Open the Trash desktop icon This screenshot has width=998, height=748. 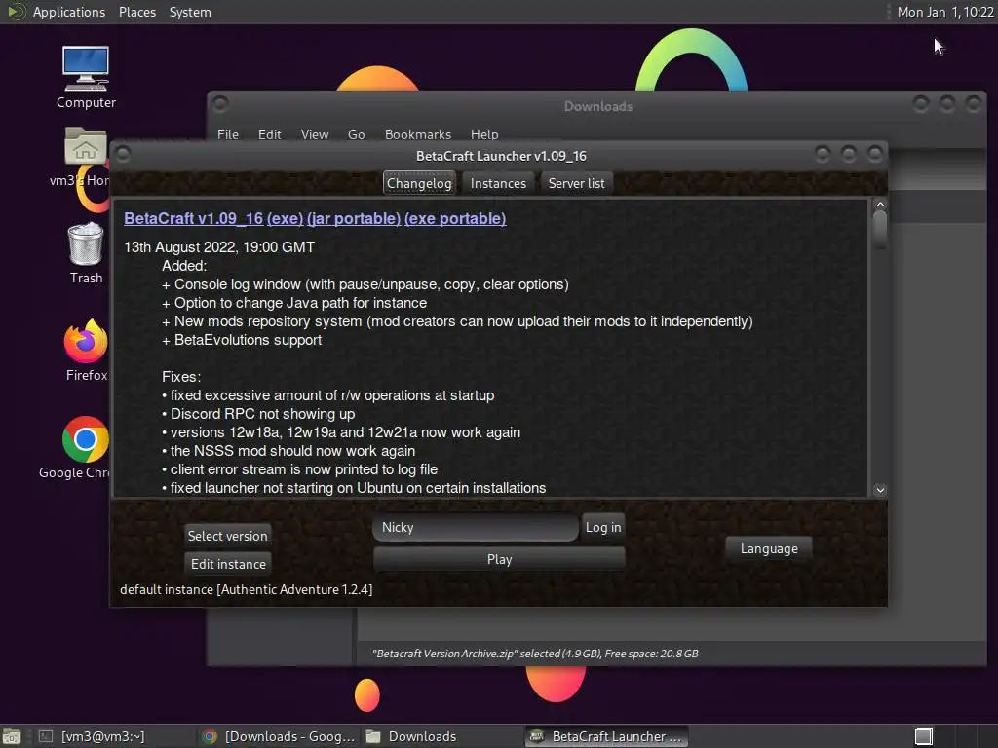point(86,252)
